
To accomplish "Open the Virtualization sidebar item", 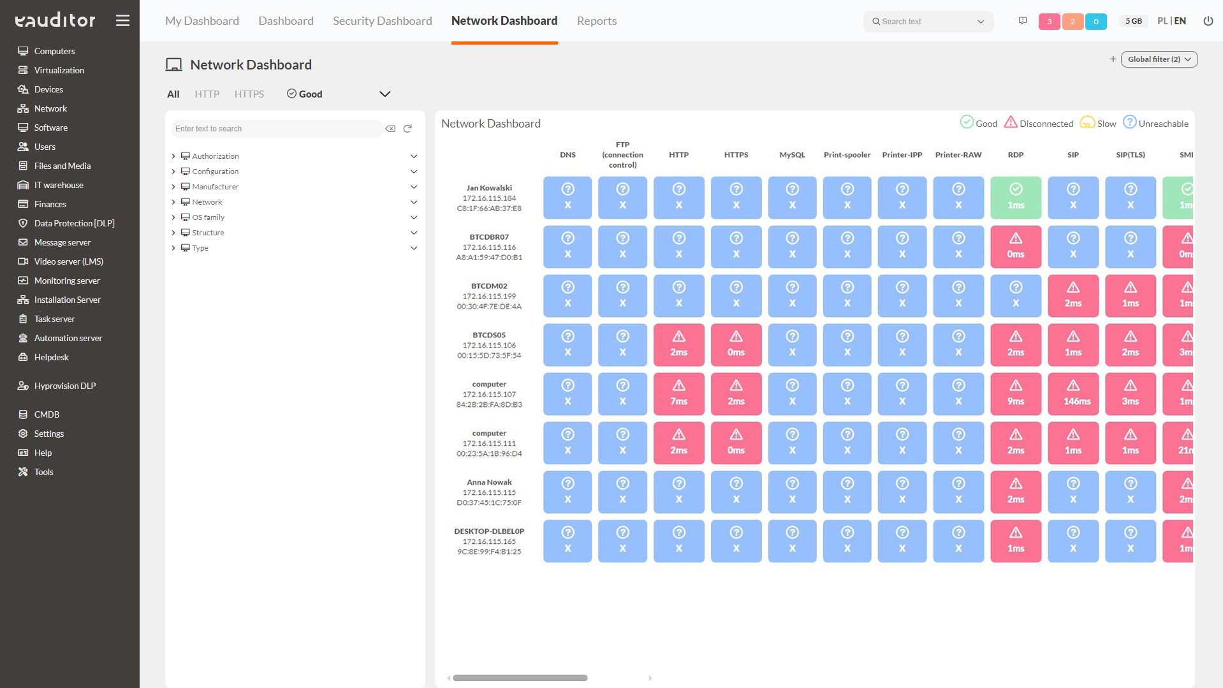I will [x=59, y=70].
